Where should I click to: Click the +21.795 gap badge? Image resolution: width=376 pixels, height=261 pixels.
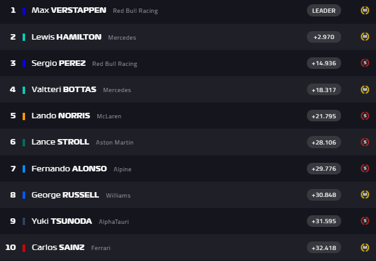[x=323, y=116]
